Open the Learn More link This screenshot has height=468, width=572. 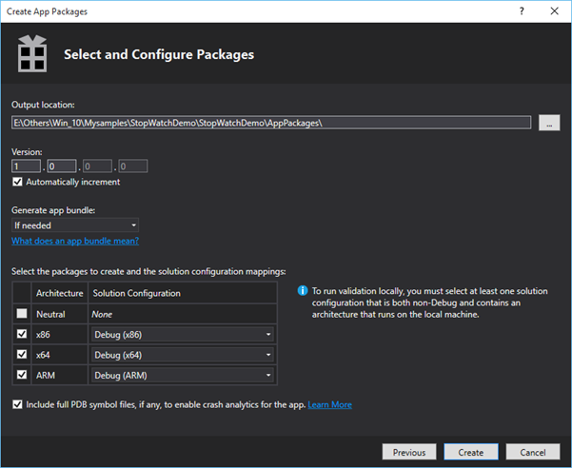pyautogui.click(x=329, y=404)
